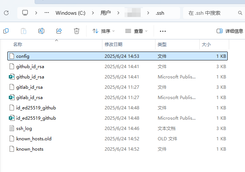Click the share icon in toolbar
This screenshot has height=172, width=245.
(x=59, y=31)
